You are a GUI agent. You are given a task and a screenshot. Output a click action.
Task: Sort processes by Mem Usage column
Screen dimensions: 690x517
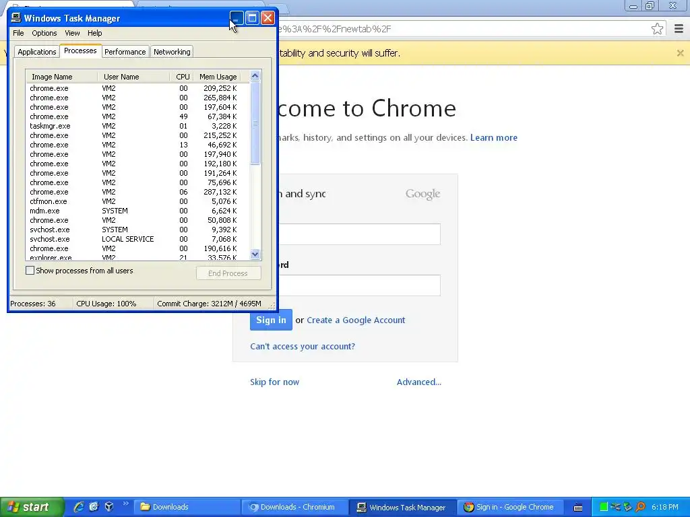(218, 77)
